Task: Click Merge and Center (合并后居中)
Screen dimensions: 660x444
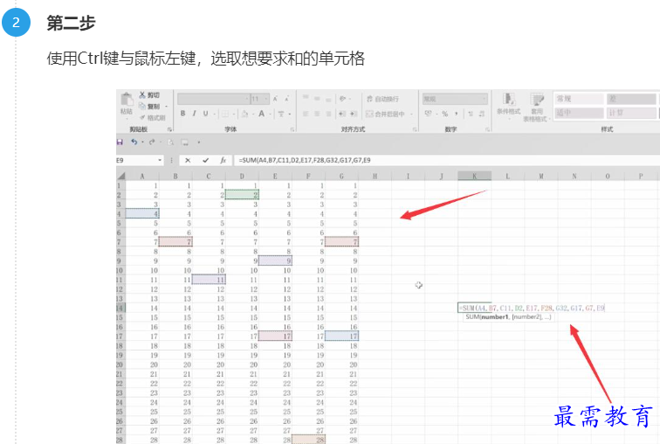Action: pos(386,114)
